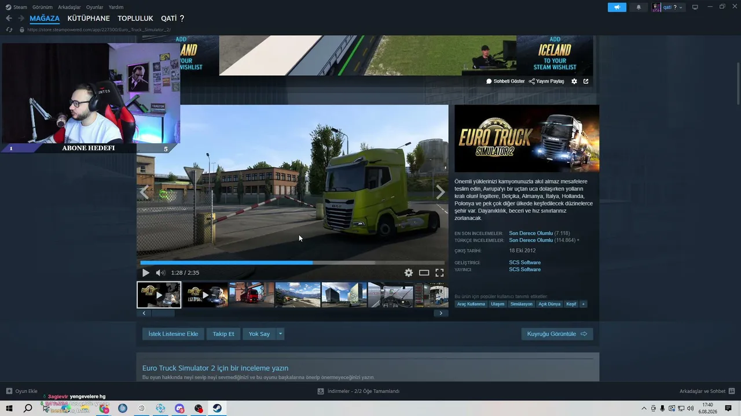Switch to Big Picture mode via monitor icon

pyautogui.click(x=695, y=7)
